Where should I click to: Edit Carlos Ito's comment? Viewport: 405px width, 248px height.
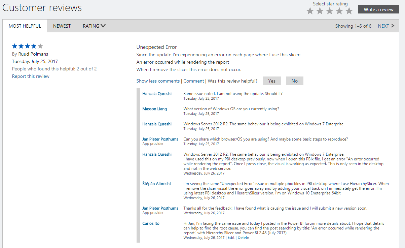[231, 238]
